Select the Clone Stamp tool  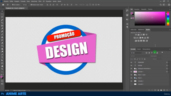[x=2, y=37]
